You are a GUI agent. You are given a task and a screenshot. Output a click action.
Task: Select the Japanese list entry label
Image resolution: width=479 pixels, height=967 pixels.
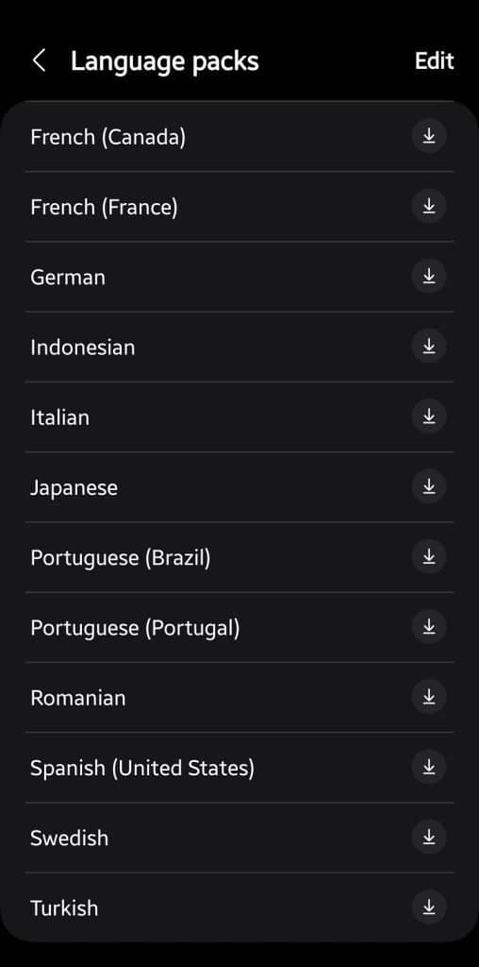pyautogui.click(x=74, y=488)
